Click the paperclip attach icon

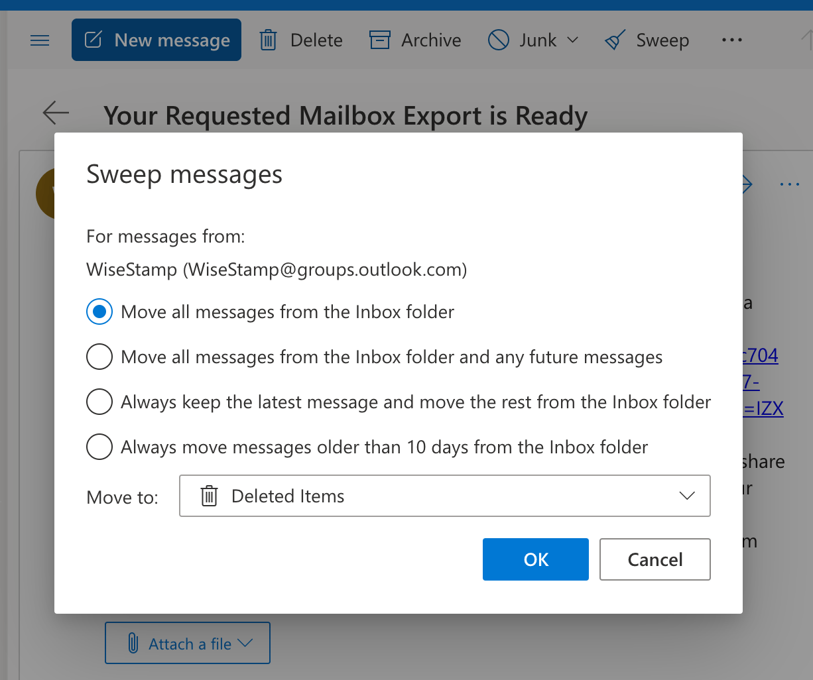click(133, 644)
